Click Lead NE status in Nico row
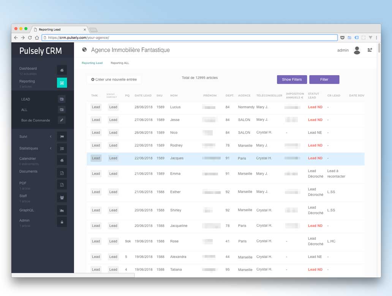Image resolution: width=392 pixels, height=296 pixels. click(315, 132)
